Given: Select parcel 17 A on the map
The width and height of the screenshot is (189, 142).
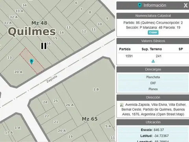Looking at the screenshot, I should pyautogui.click(x=9, y=133).
